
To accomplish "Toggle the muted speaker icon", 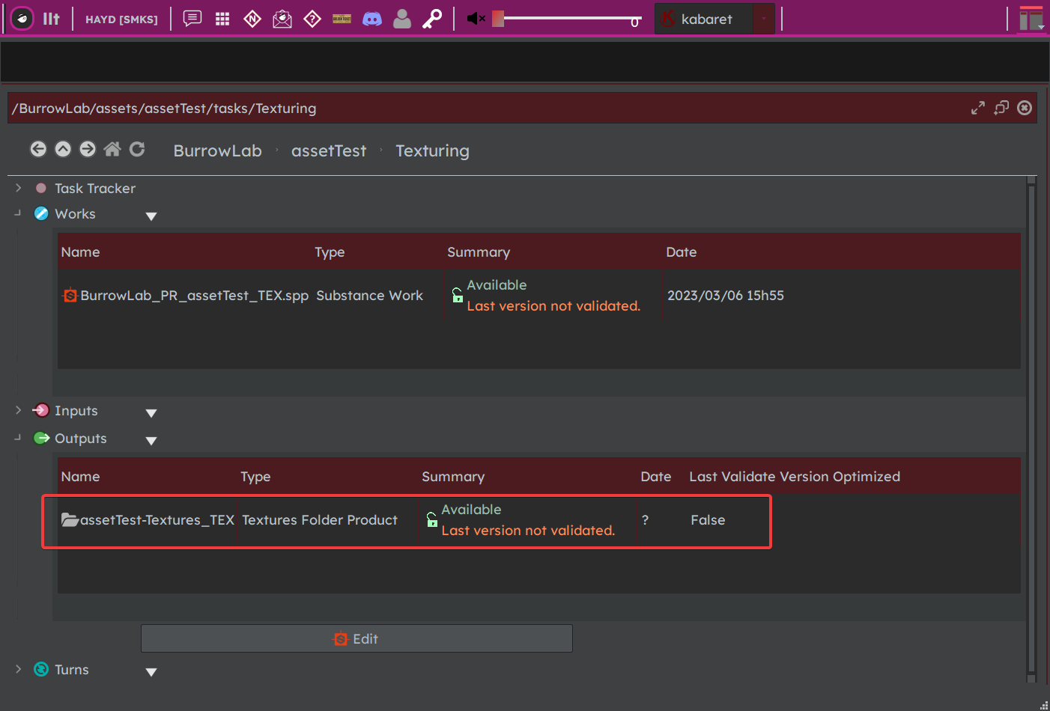I will pos(476,19).
